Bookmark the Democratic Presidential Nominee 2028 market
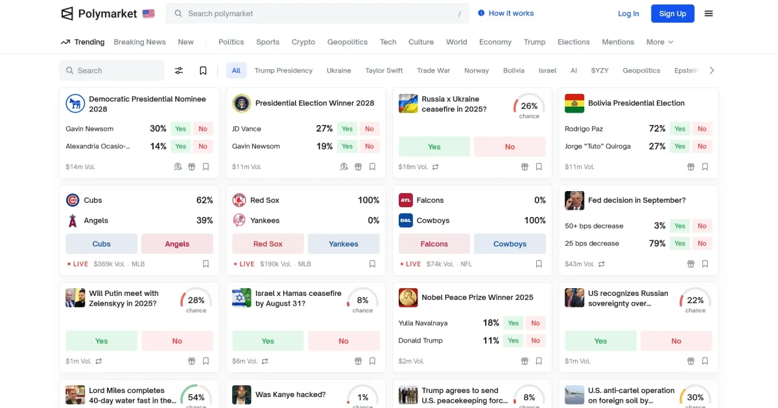Viewport: 778px width, 408px height. pyautogui.click(x=206, y=166)
